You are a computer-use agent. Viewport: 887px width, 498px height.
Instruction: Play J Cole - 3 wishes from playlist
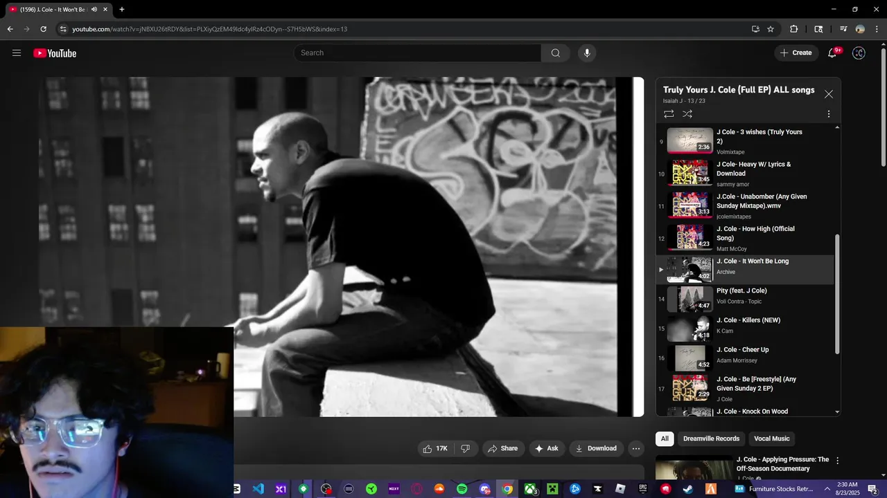click(x=745, y=141)
